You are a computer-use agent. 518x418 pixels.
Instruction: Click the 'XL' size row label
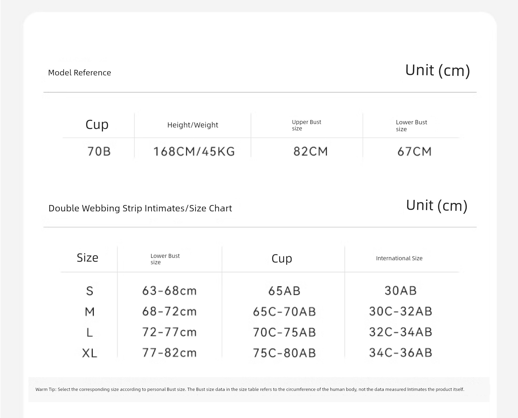90,353
